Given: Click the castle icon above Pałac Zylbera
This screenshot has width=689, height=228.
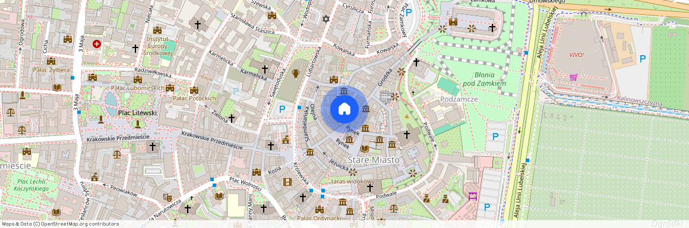Looking at the screenshot, I should tap(51, 61).
